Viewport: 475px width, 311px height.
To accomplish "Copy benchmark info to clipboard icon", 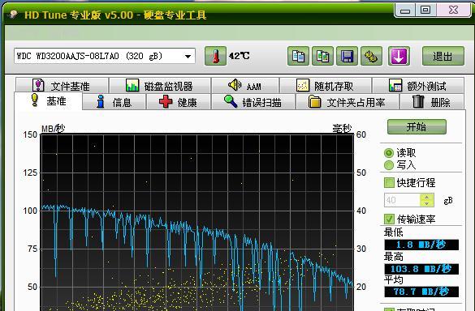I will 298,56.
